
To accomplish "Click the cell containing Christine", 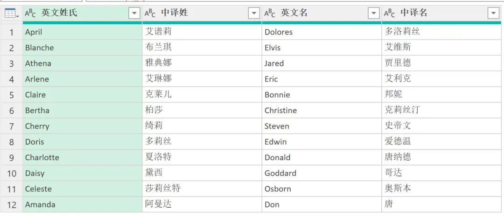I will (322, 110).
